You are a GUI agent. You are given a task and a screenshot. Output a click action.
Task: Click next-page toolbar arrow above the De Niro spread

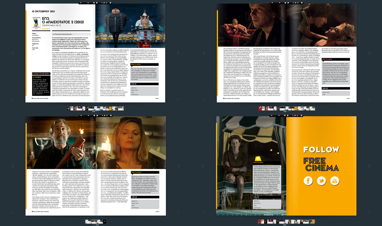97,115
